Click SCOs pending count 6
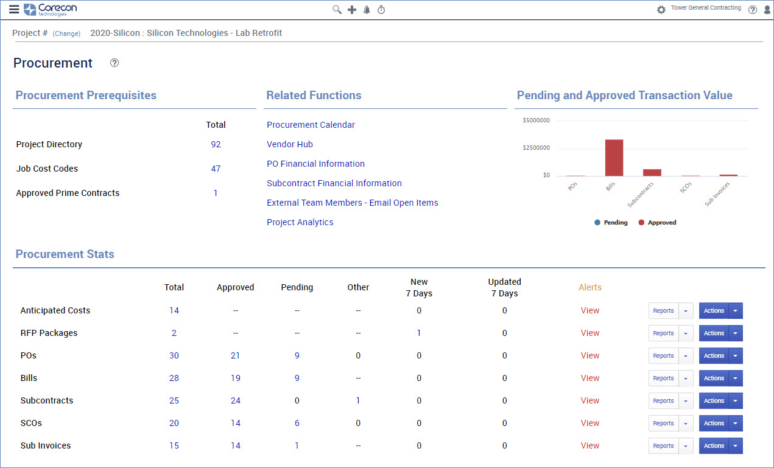774x468 pixels. 297,423
